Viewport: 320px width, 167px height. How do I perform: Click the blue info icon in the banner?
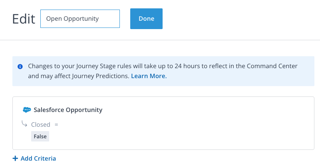click(20, 67)
